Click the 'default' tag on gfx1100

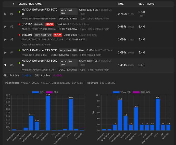39,24
